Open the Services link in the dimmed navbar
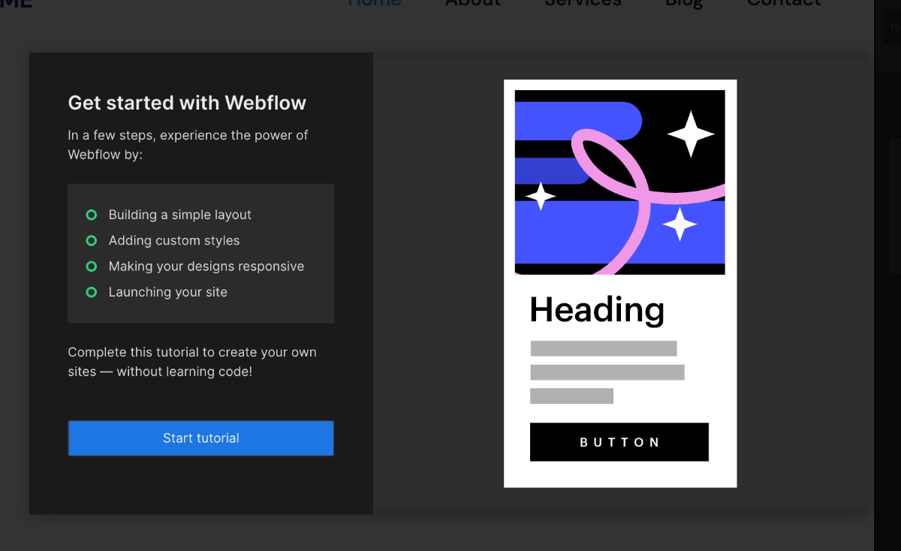The height and width of the screenshot is (551, 901). 583,3
